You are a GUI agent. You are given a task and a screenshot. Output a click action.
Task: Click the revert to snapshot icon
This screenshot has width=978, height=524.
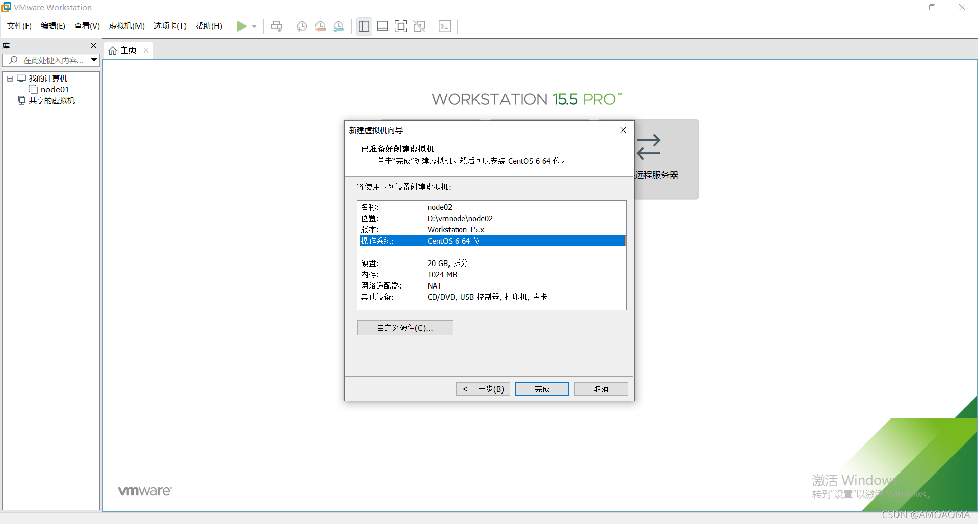(320, 26)
